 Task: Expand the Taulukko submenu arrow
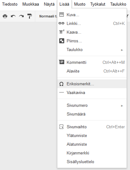click(122, 50)
